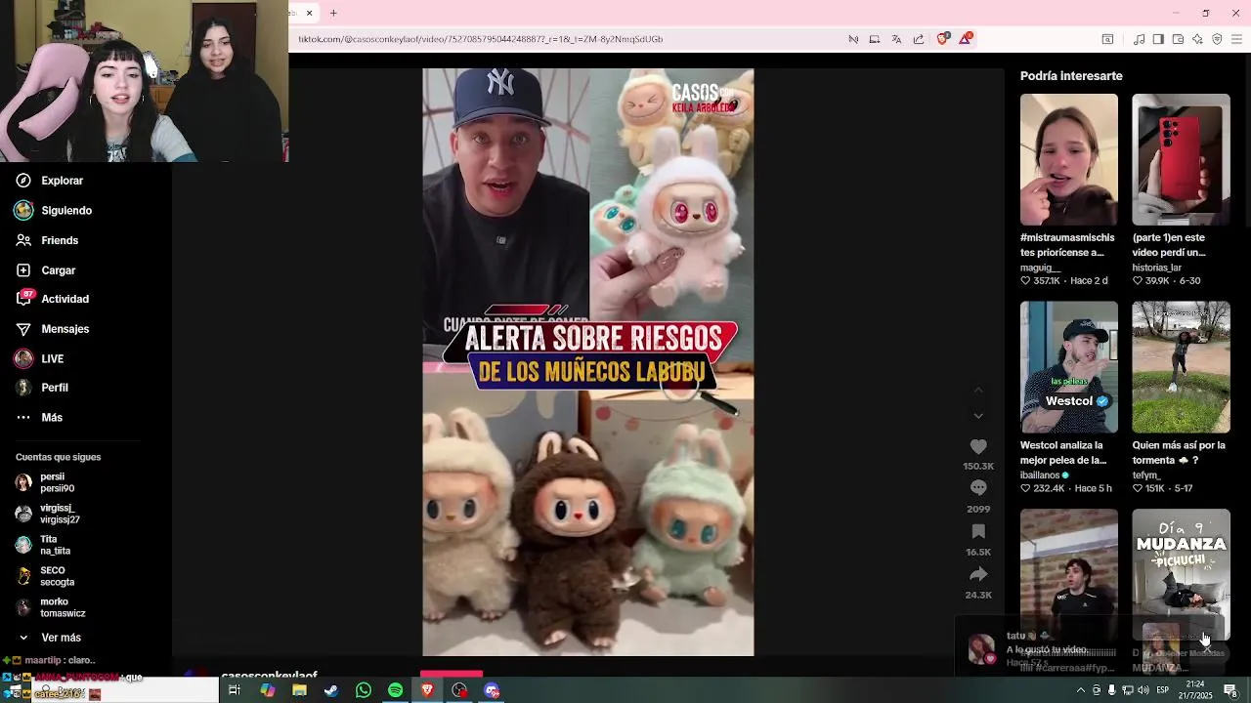Open author maguig__ under suggested video

tap(1040, 268)
